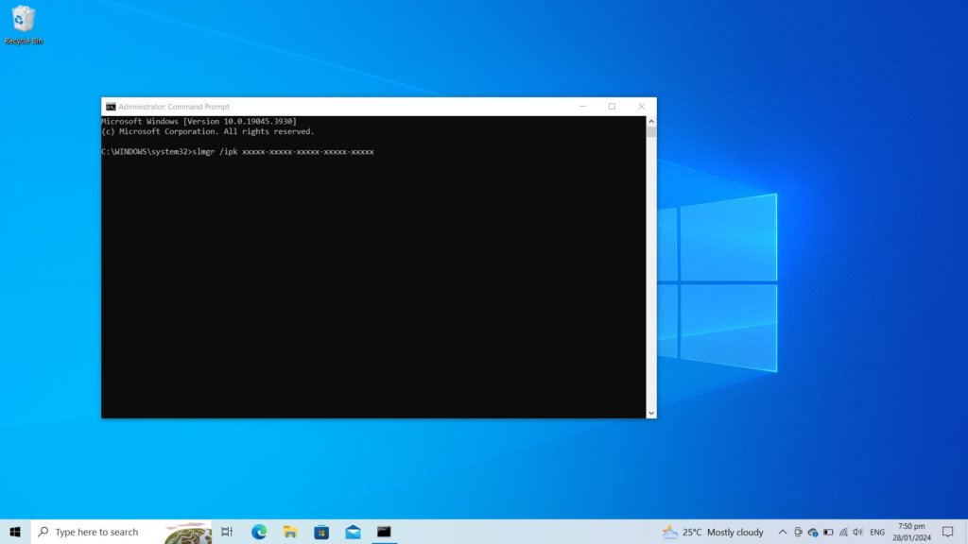Open Microsoft Store from the taskbar
The width and height of the screenshot is (968, 544).
coord(321,532)
